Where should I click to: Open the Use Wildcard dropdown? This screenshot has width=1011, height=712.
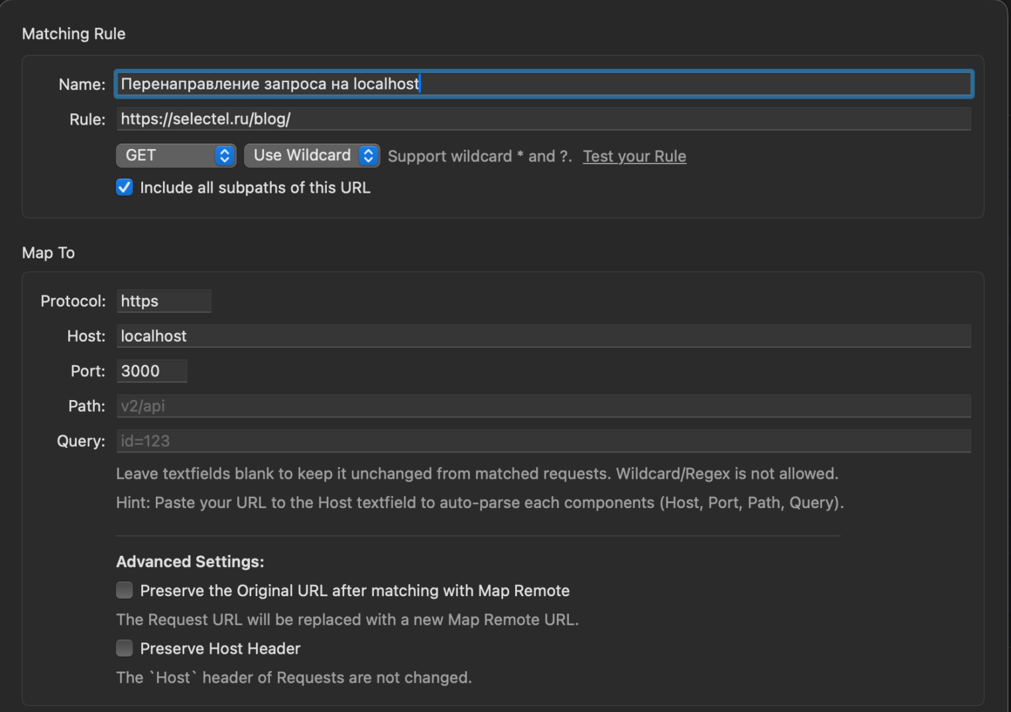pos(312,156)
